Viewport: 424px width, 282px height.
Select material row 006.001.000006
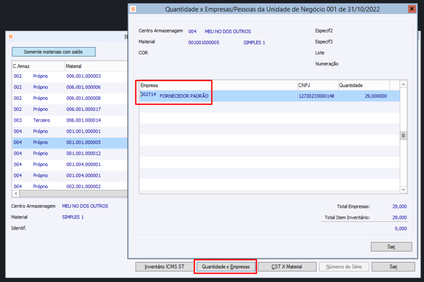point(70,87)
